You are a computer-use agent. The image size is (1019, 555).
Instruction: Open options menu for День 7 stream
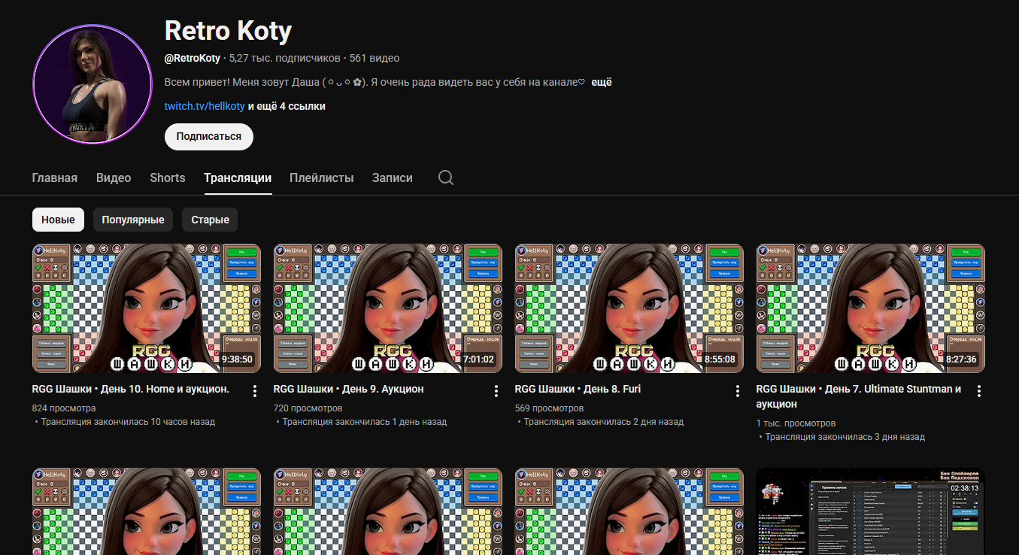(x=979, y=391)
